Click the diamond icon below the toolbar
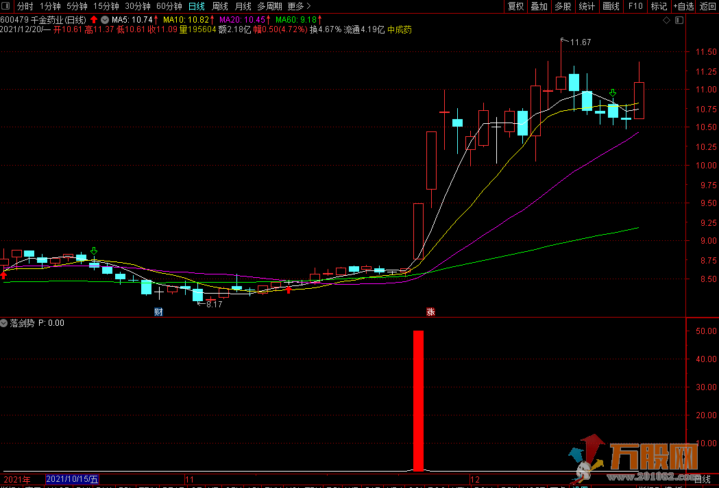Viewport: 719px width, 488px height. tap(667, 21)
